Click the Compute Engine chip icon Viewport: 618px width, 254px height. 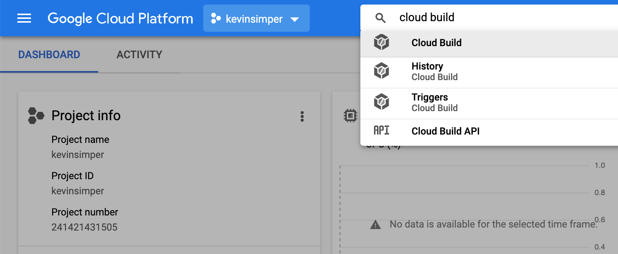coord(351,116)
